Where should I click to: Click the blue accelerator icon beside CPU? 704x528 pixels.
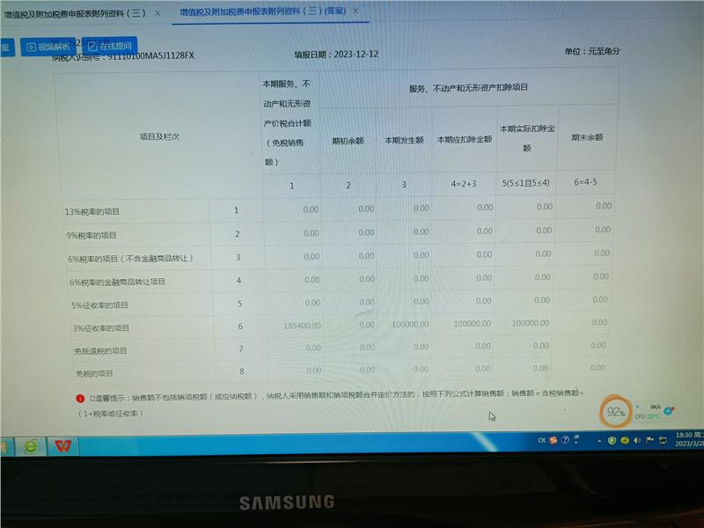669,411
